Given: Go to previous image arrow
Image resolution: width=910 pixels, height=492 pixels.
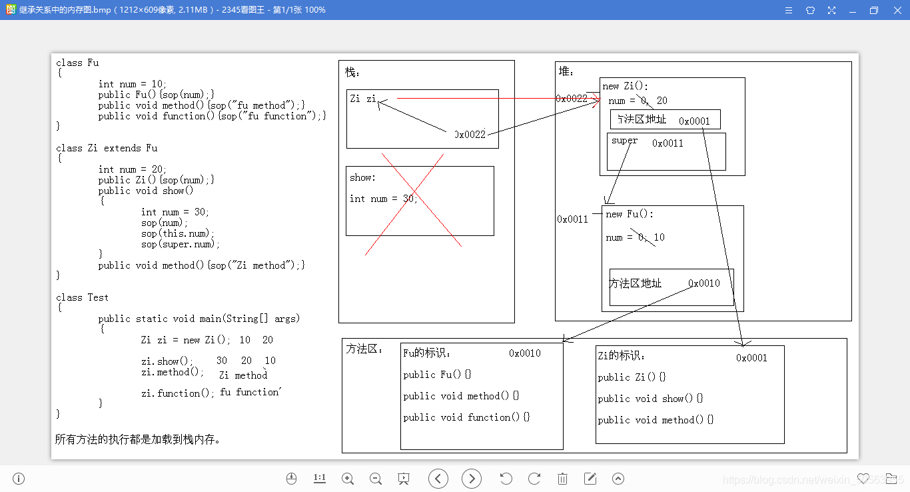Looking at the screenshot, I should [438, 479].
